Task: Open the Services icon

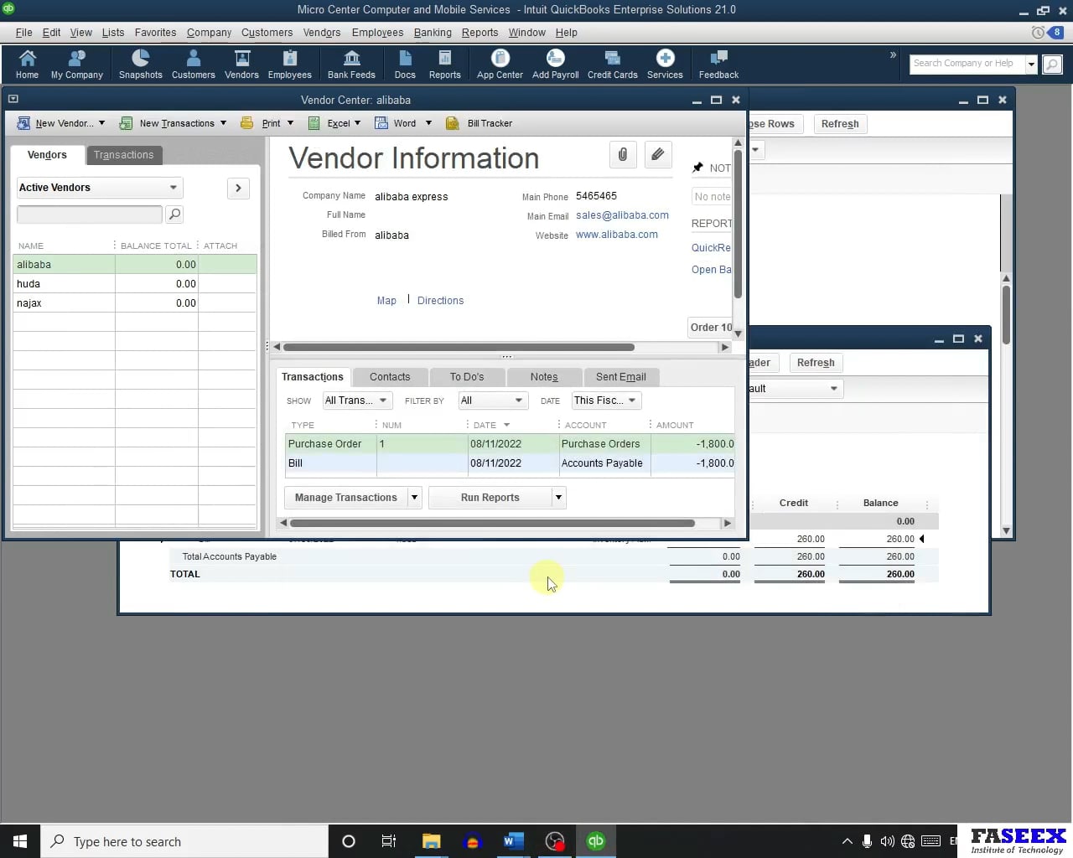Action: (x=665, y=65)
